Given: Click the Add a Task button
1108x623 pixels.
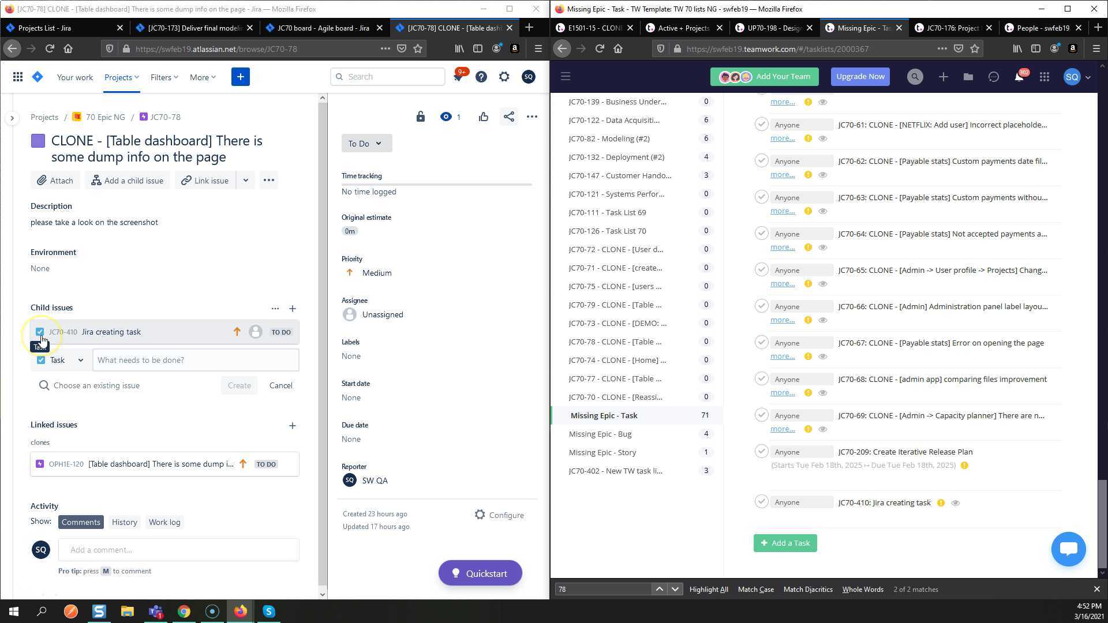Looking at the screenshot, I should tap(785, 543).
